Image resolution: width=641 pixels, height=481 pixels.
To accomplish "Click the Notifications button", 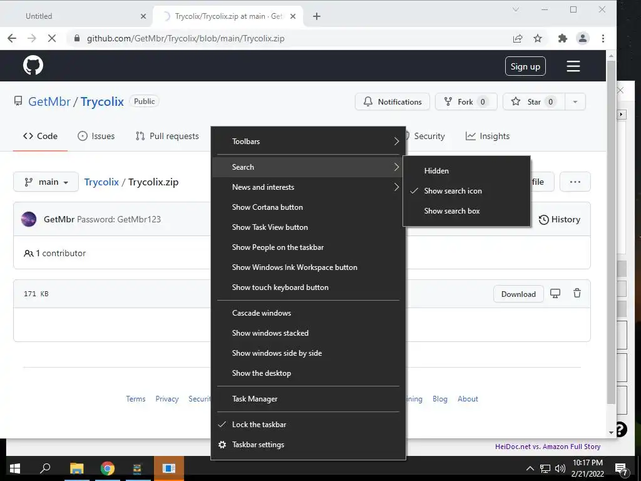I will click(x=392, y=102).
